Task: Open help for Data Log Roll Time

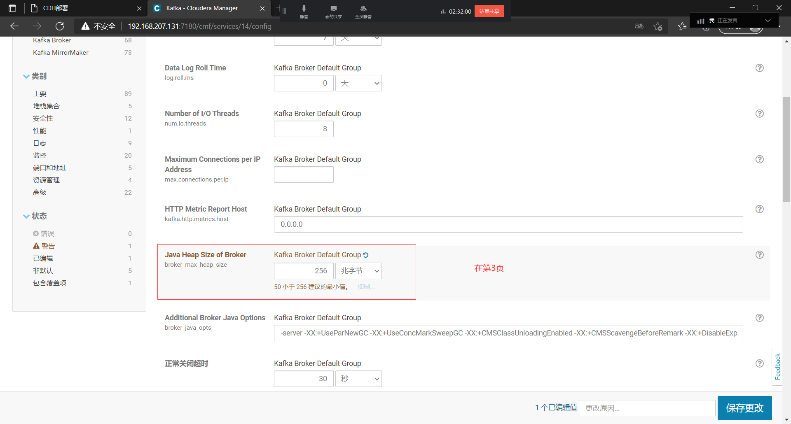Action: click(x=760, y=68)
